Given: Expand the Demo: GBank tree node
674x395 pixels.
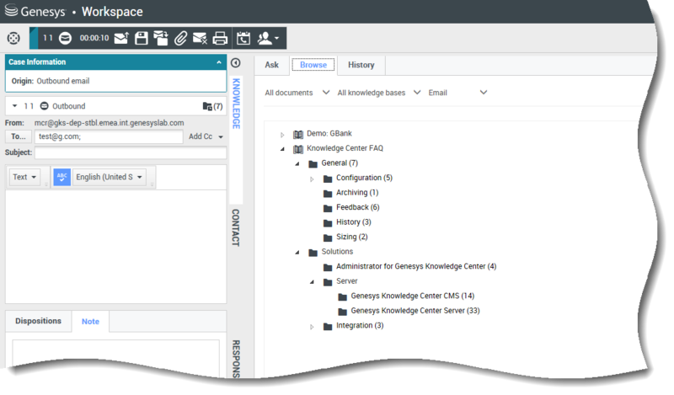Looking at the screenshot, I should 282,135.
